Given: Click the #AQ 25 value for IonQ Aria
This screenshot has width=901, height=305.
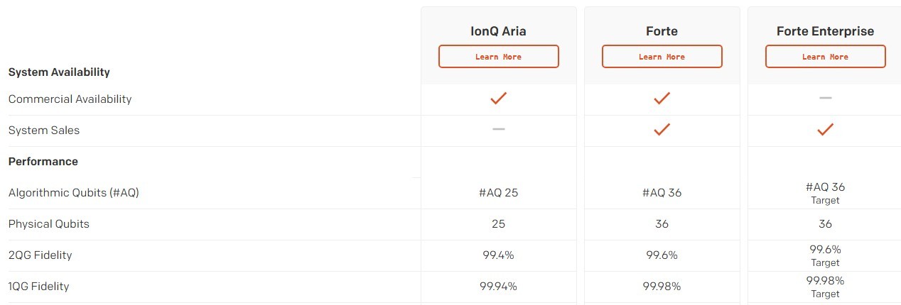Looking at the screenshot, I should pos(498,193).
